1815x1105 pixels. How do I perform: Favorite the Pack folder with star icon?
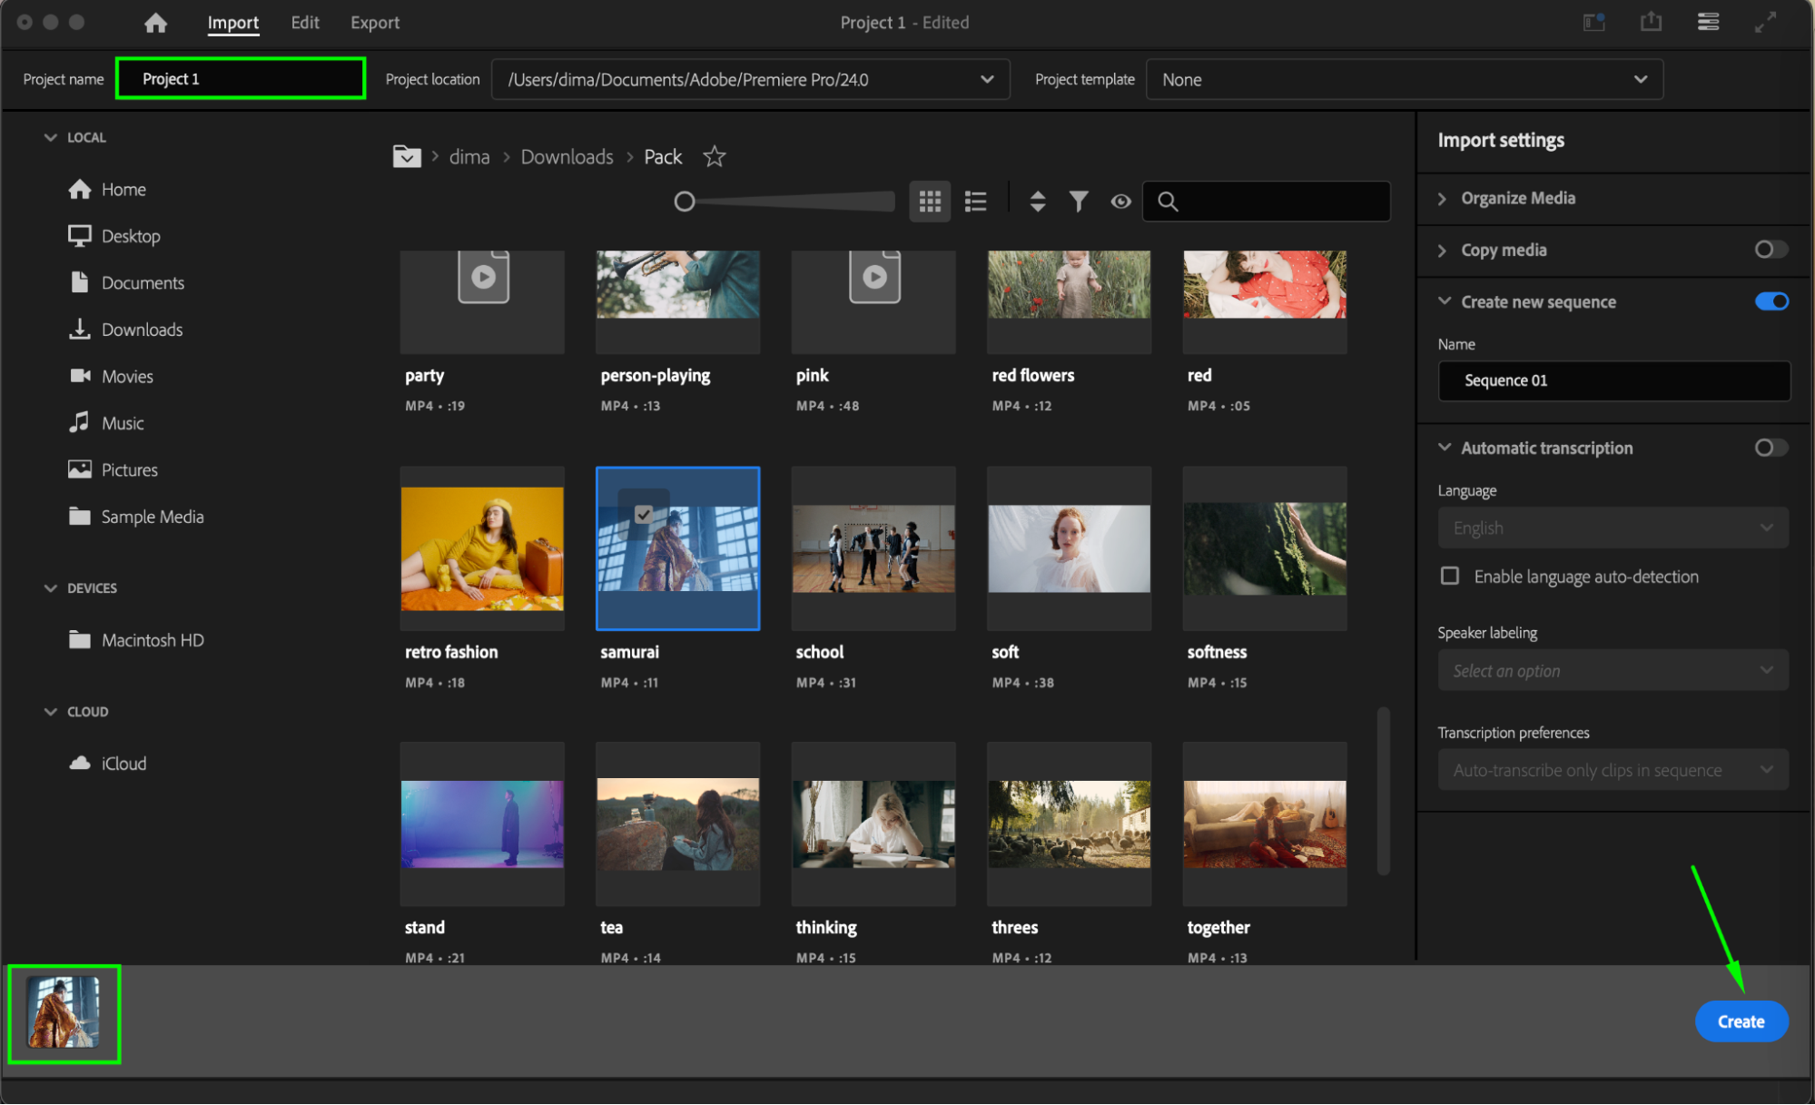[x=715, y=157]
